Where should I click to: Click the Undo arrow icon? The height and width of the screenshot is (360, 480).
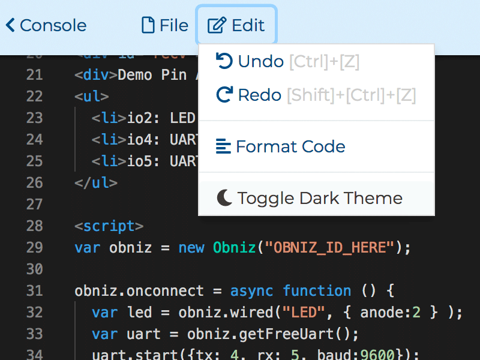coord(224,61)
